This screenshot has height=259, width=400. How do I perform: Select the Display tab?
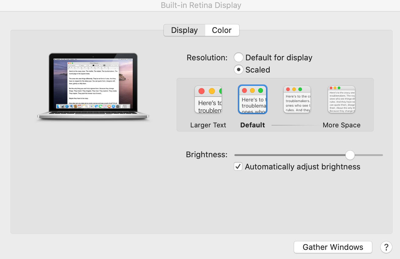pyautogui.click(x=184, y=30)
